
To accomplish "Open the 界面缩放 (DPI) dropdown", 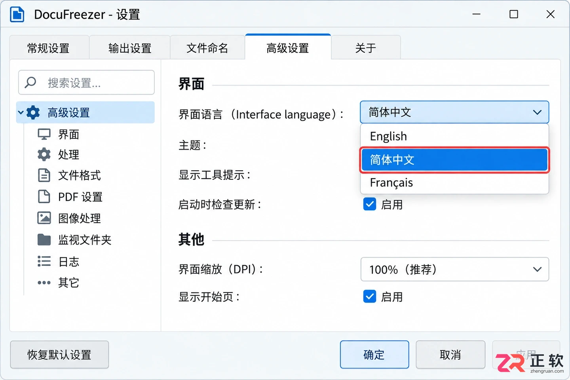I will point(454,269).
